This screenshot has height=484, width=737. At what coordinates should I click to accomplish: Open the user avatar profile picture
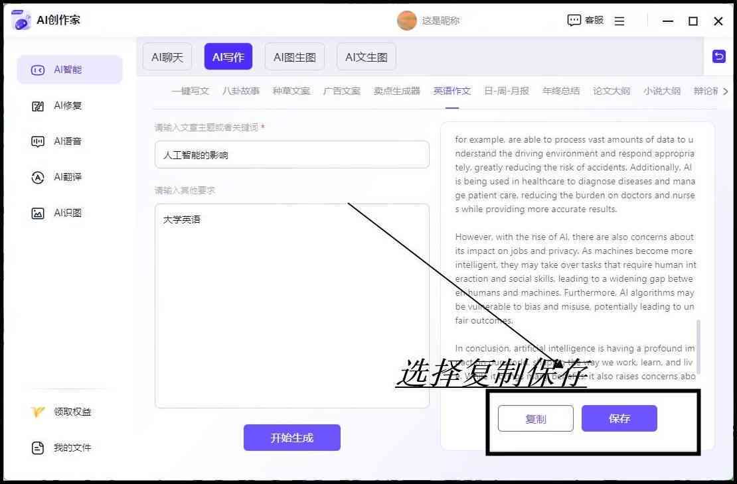click(406, 21)
